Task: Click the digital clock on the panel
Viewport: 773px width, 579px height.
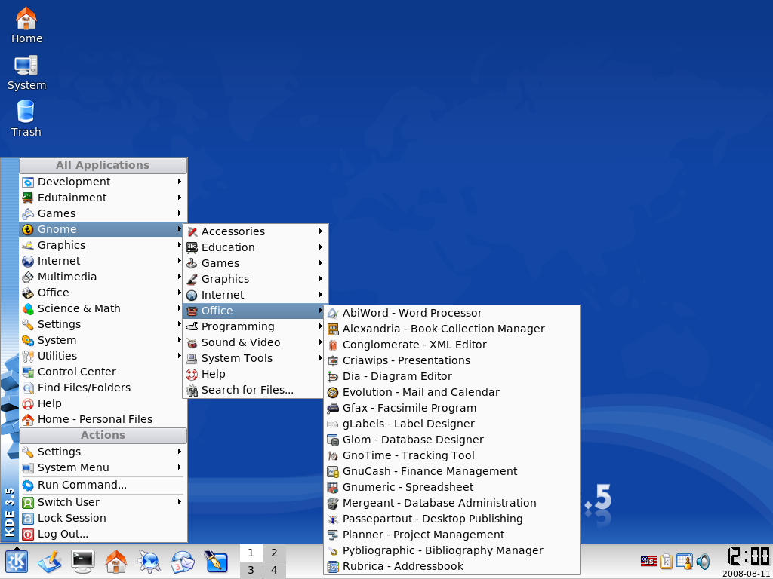Action: pyautogui.click(x=748, y=556)
